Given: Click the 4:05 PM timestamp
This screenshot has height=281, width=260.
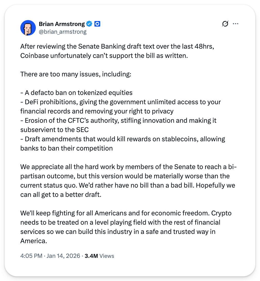Looking at the screenshot, I should 31,256.
